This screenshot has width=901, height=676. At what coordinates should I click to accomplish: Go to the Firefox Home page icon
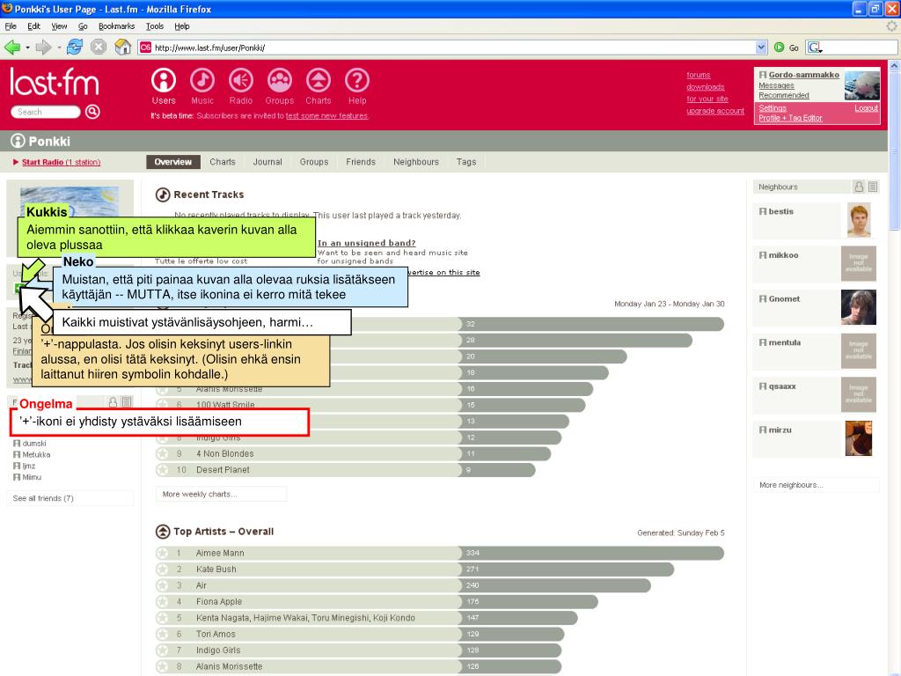(x=122, y=48)
